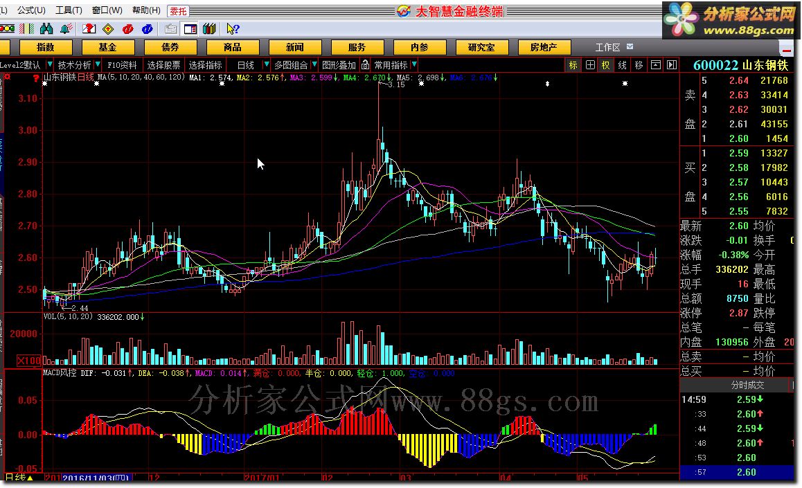Screen dimensions: 802x488
Task: Click the skip-to-end panel icon
Action: click(x=672, y=65)
